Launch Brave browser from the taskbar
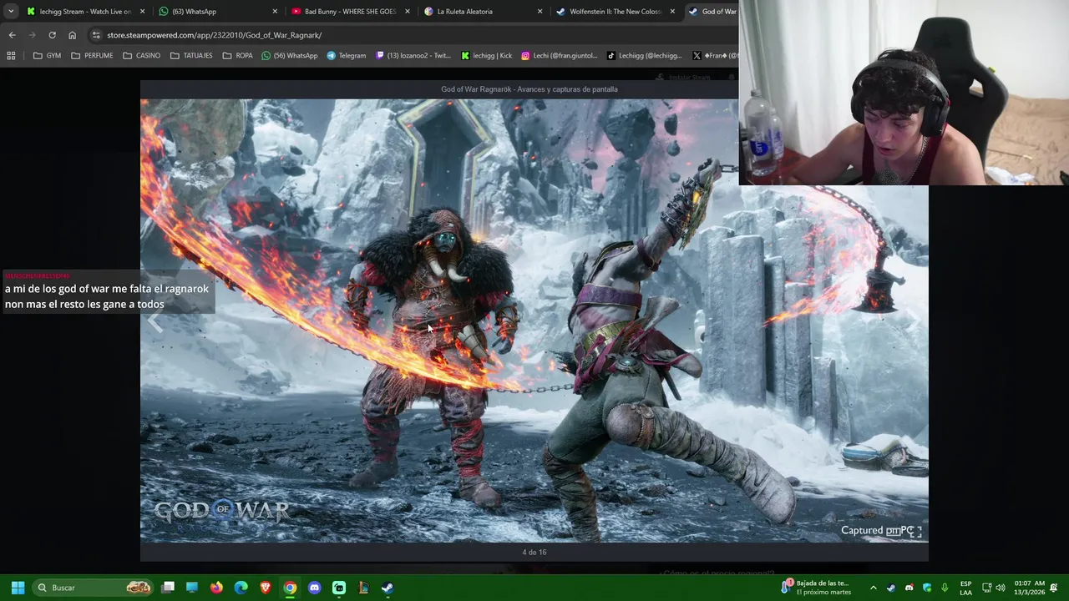The width and height of the screenshot is (1069, 601). click(x=266, y=588)
